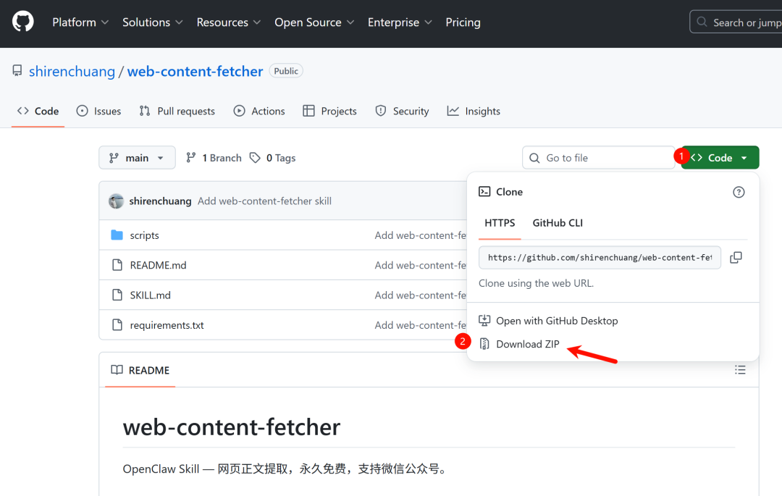Expand the main branch dropdown
Viewport: 782px width, 496px height.
[137, 158]
